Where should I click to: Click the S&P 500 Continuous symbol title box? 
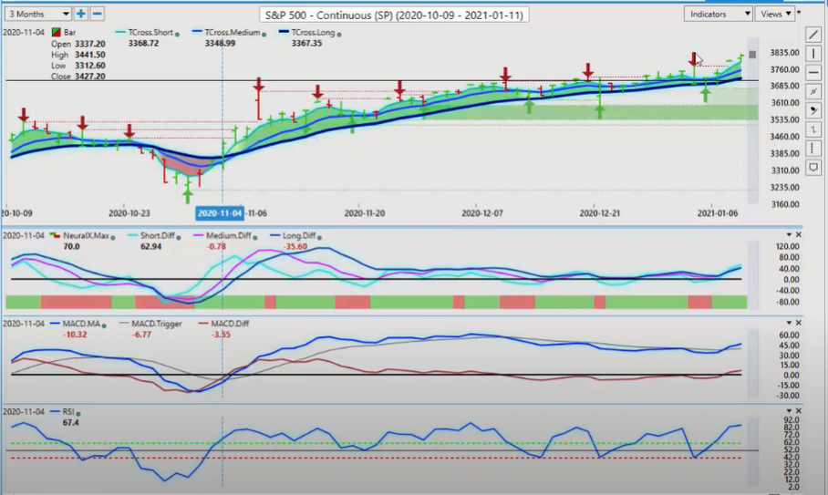394,15
